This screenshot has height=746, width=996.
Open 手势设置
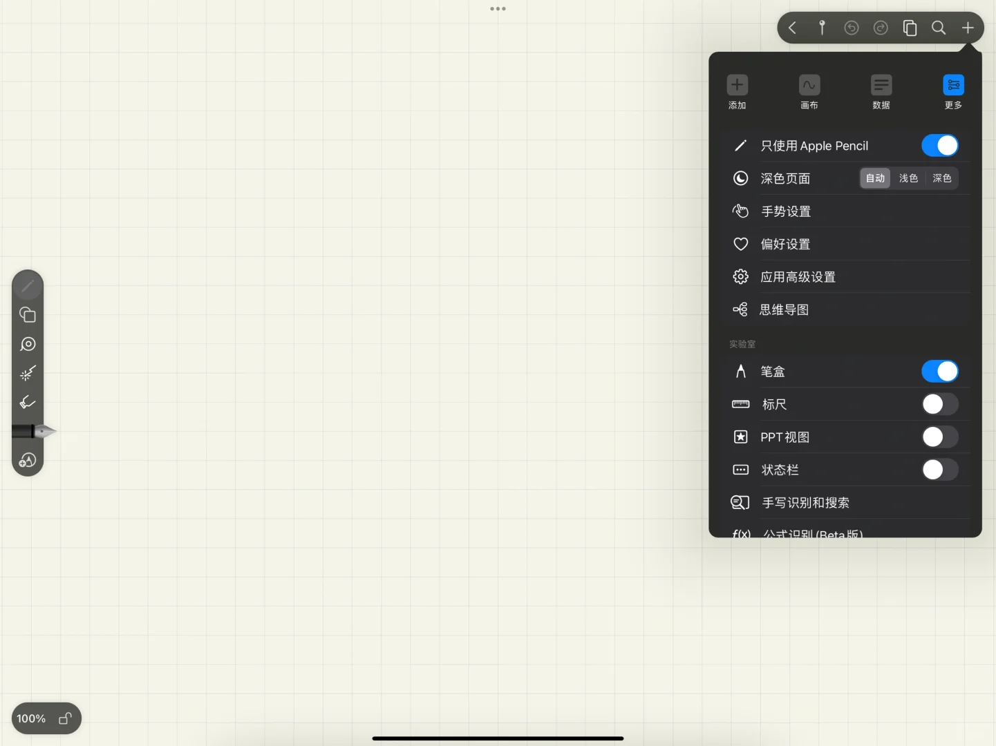click(785, 211)
